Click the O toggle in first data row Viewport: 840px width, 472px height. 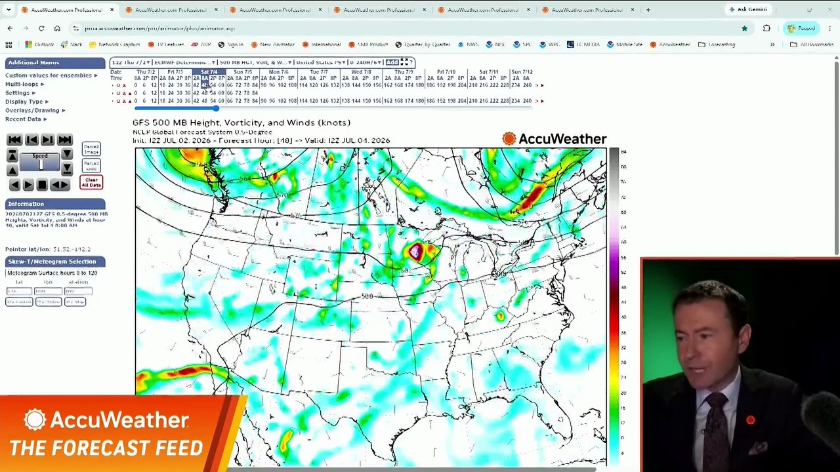pos(118,85)
